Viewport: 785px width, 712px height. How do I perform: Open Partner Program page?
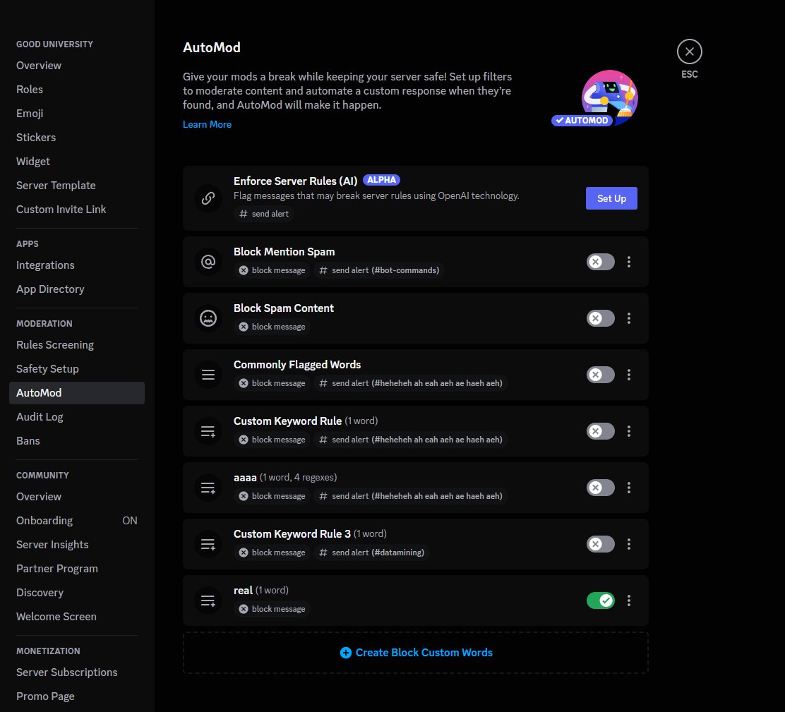coord(77,568)
